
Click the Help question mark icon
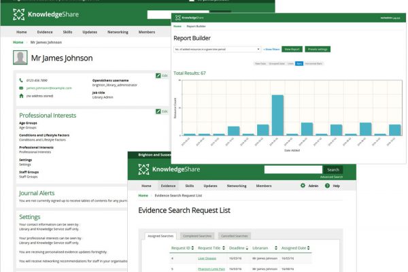tap(327, 186)
